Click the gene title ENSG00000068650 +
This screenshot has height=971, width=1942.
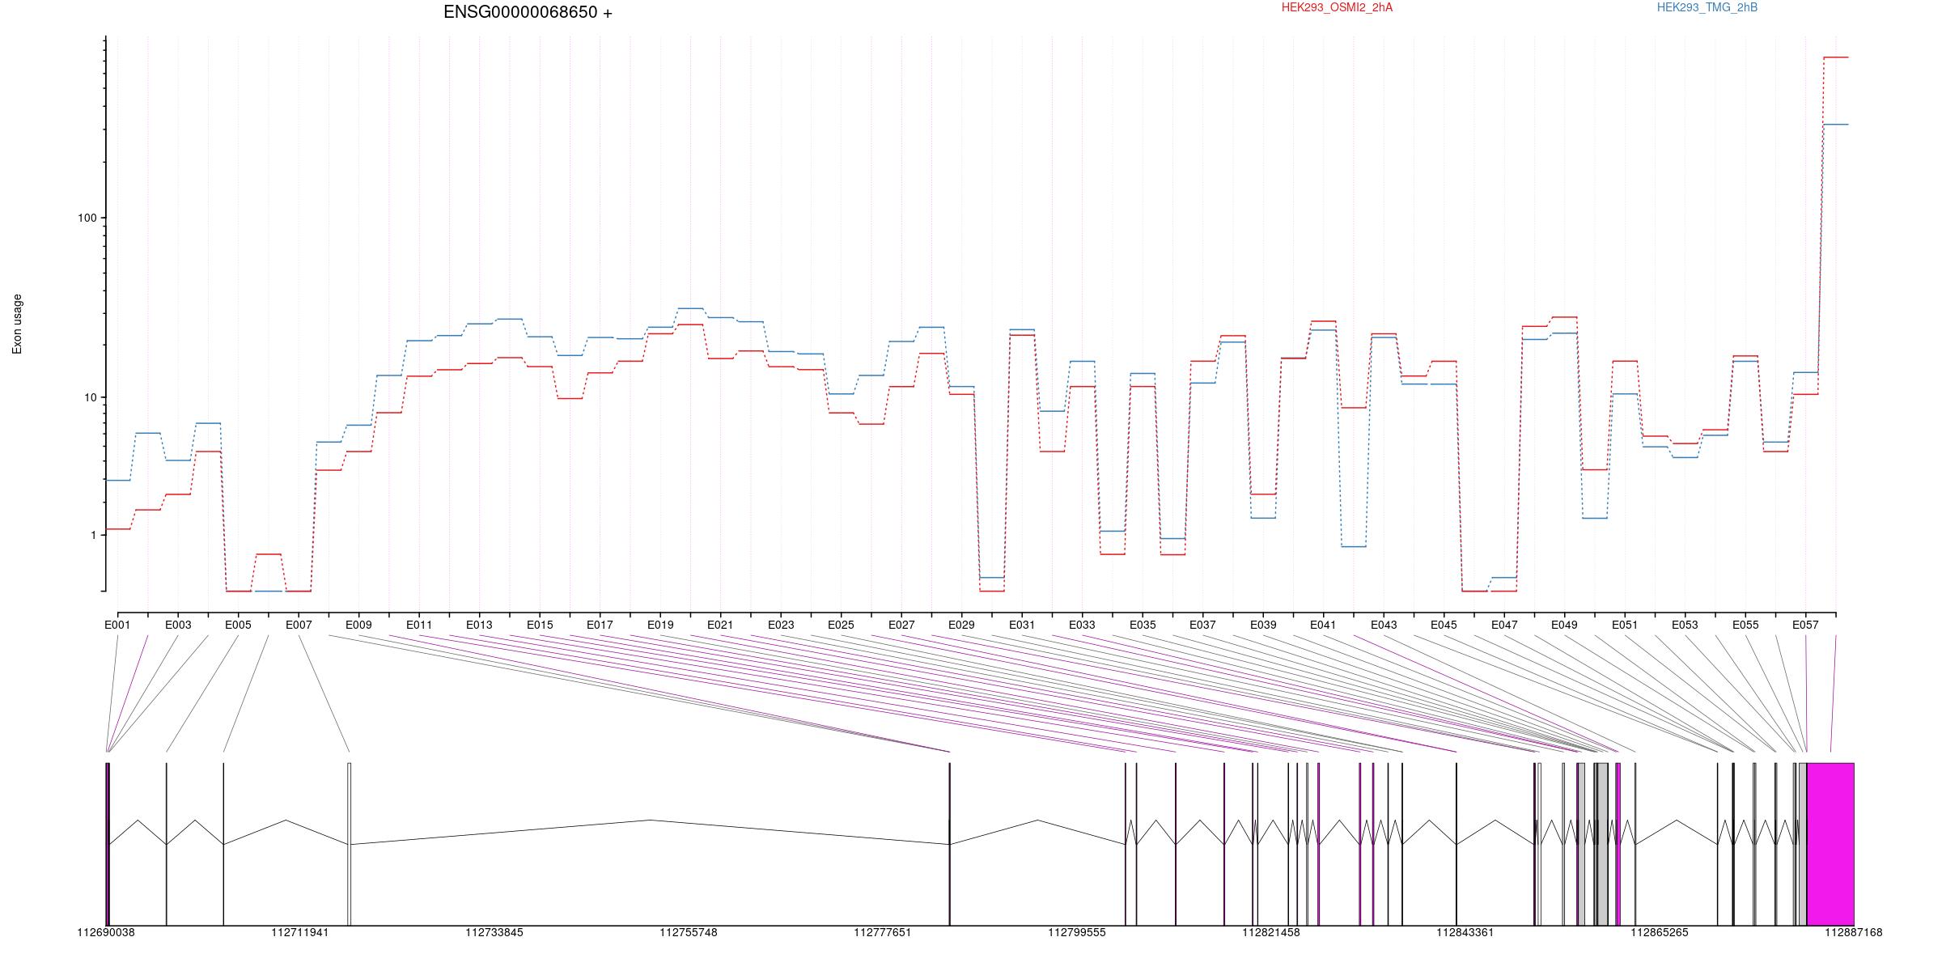pyautogui.click(x=528, y=12)
